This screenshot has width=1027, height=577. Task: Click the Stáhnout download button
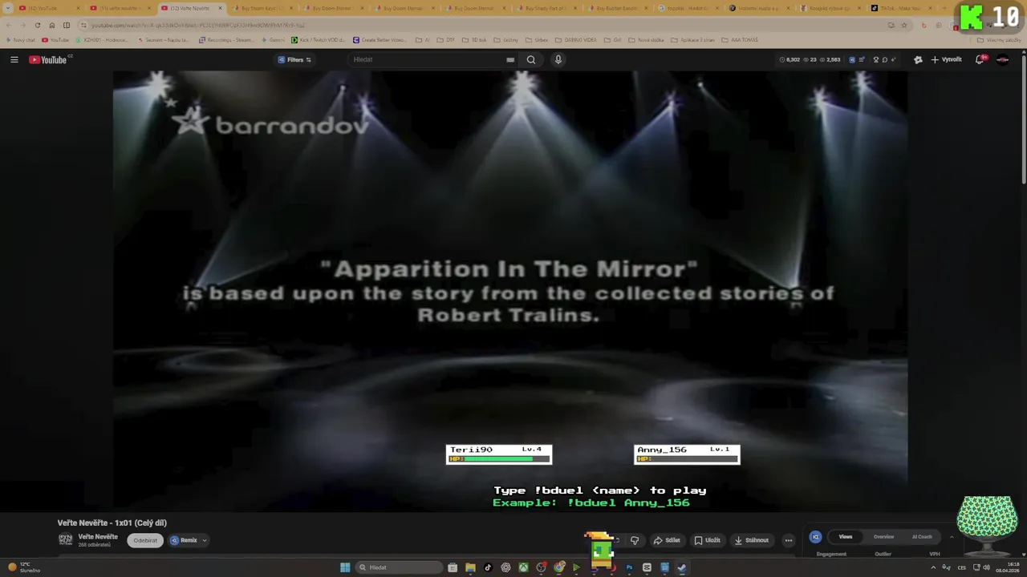752,540
